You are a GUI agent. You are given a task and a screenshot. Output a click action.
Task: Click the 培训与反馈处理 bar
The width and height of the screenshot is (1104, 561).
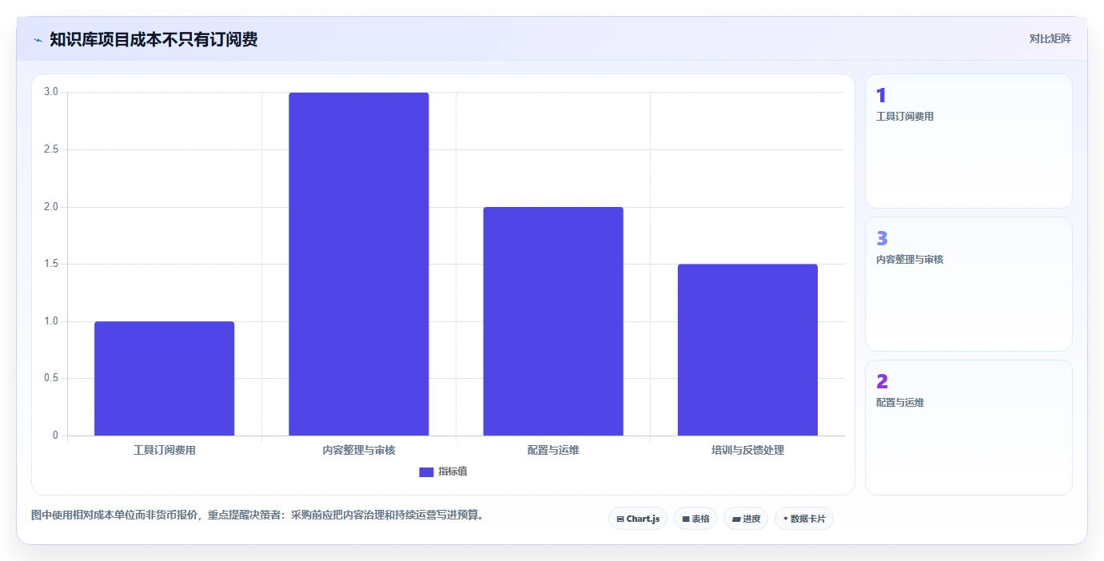pyautogui.click(x=747, y=350)
